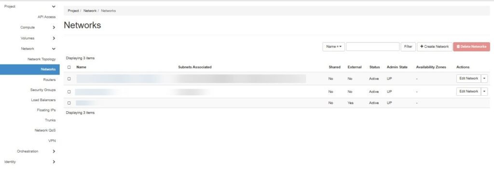The image size is (494, 194).
Task: Check the first network row checkbox
Action: pos(69,79)
